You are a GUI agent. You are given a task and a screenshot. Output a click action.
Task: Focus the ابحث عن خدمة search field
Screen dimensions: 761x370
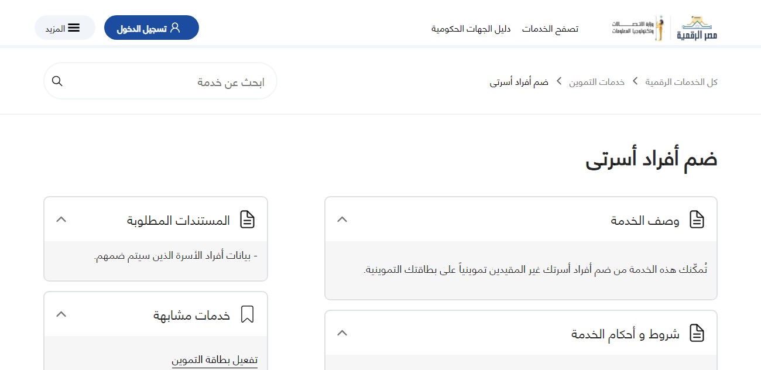(170, 82)
